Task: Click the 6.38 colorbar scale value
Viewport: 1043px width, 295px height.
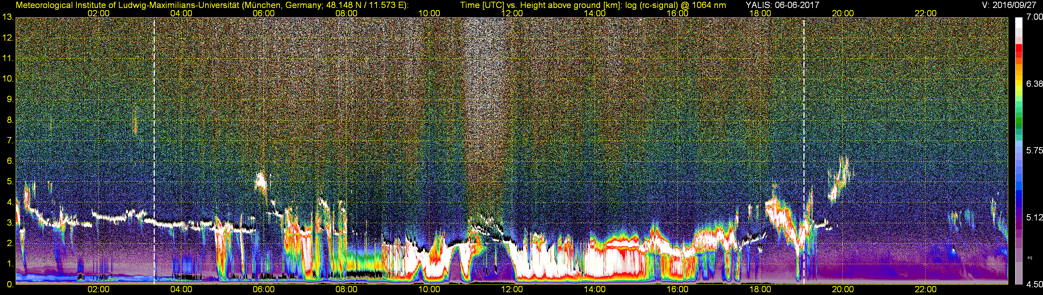Action: click(1035, 84)
